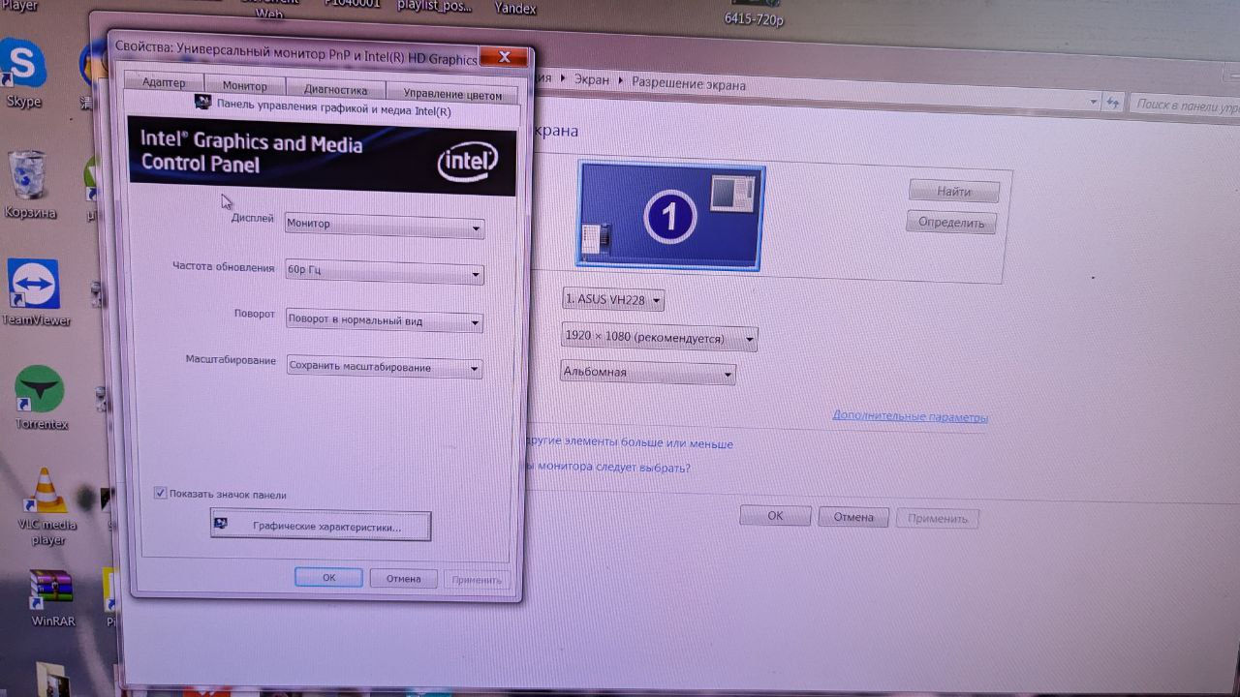Open WinRAR desktop shortcut
This screenshot has height=697, width=1240.
52,598
